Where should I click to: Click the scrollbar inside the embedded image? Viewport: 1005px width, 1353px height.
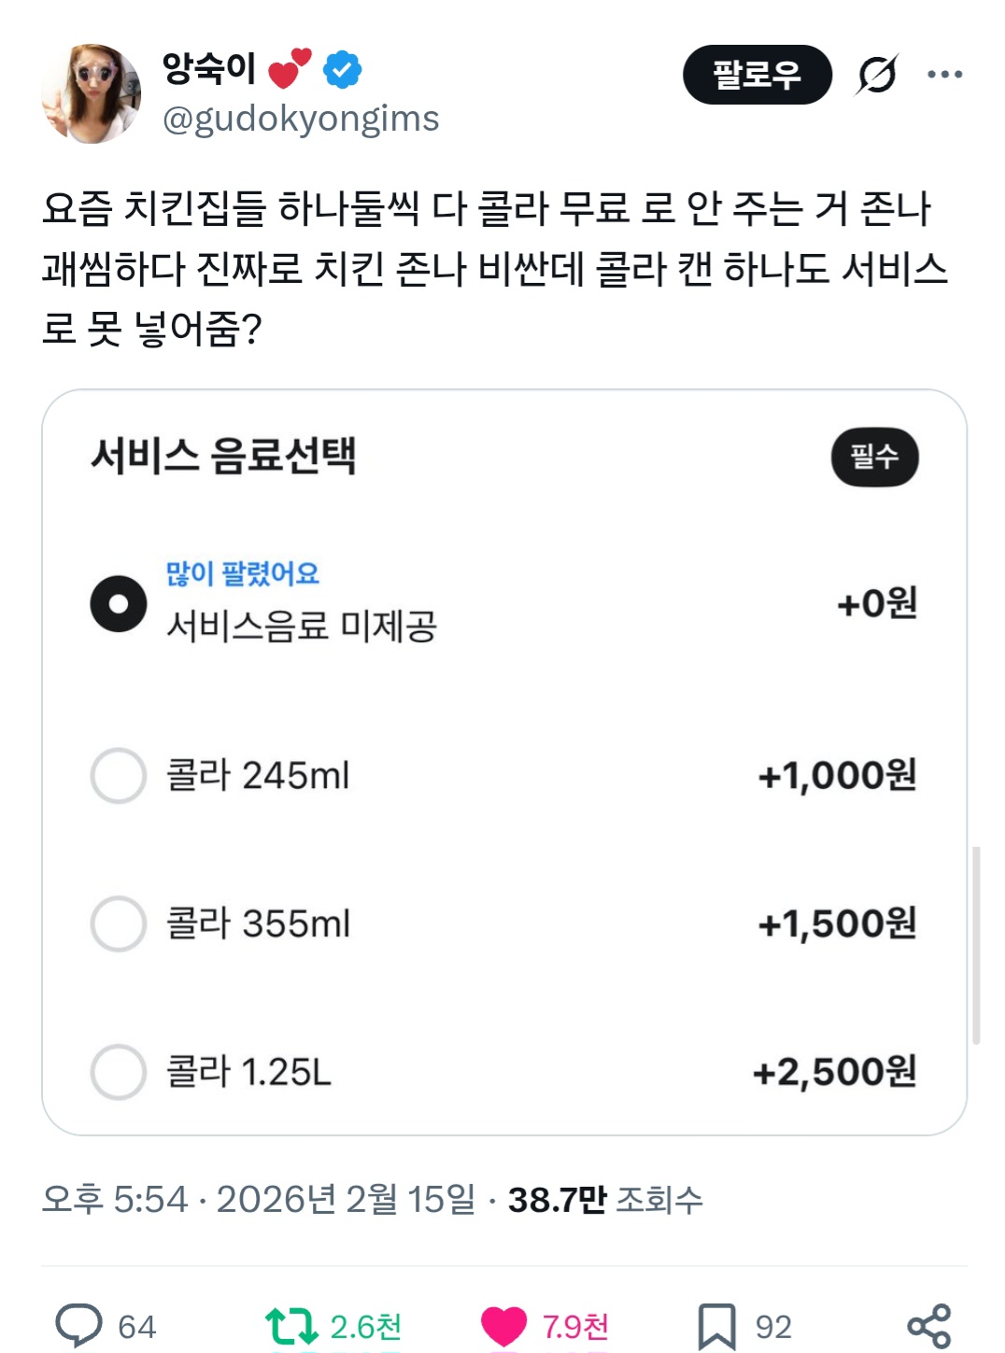(x=976, y=943)
